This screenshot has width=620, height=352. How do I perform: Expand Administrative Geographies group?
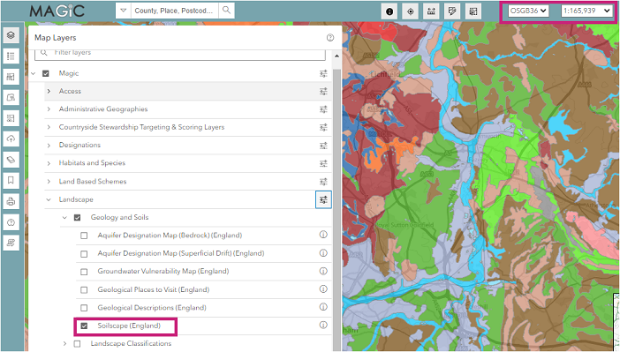49,109
